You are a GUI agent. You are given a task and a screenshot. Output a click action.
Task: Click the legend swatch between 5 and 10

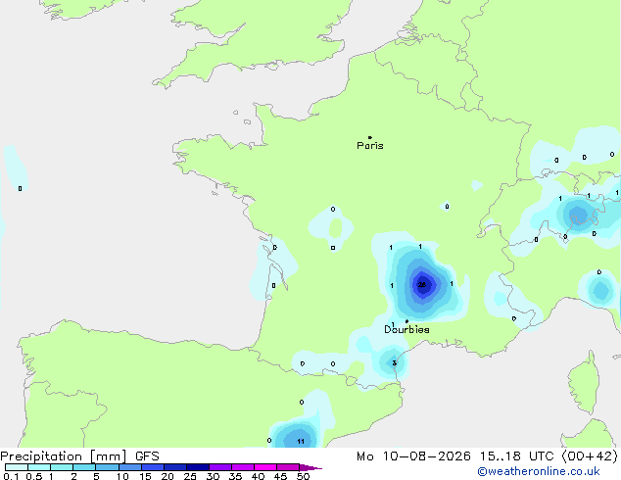point(107,467)
